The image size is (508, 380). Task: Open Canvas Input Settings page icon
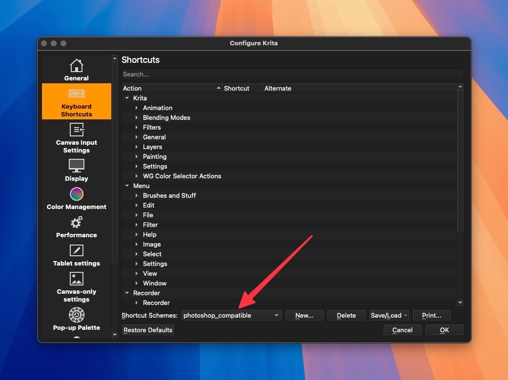pyautogui.click(x=77, y=130)
